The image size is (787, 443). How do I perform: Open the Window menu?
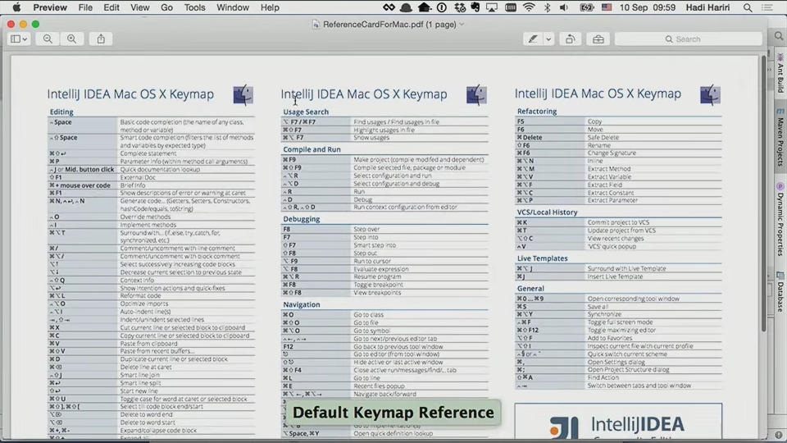point(232,7)
